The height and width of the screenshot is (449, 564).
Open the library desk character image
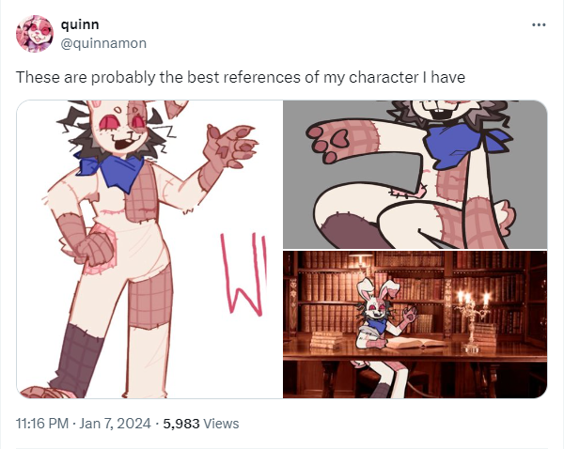coord(415,325)
